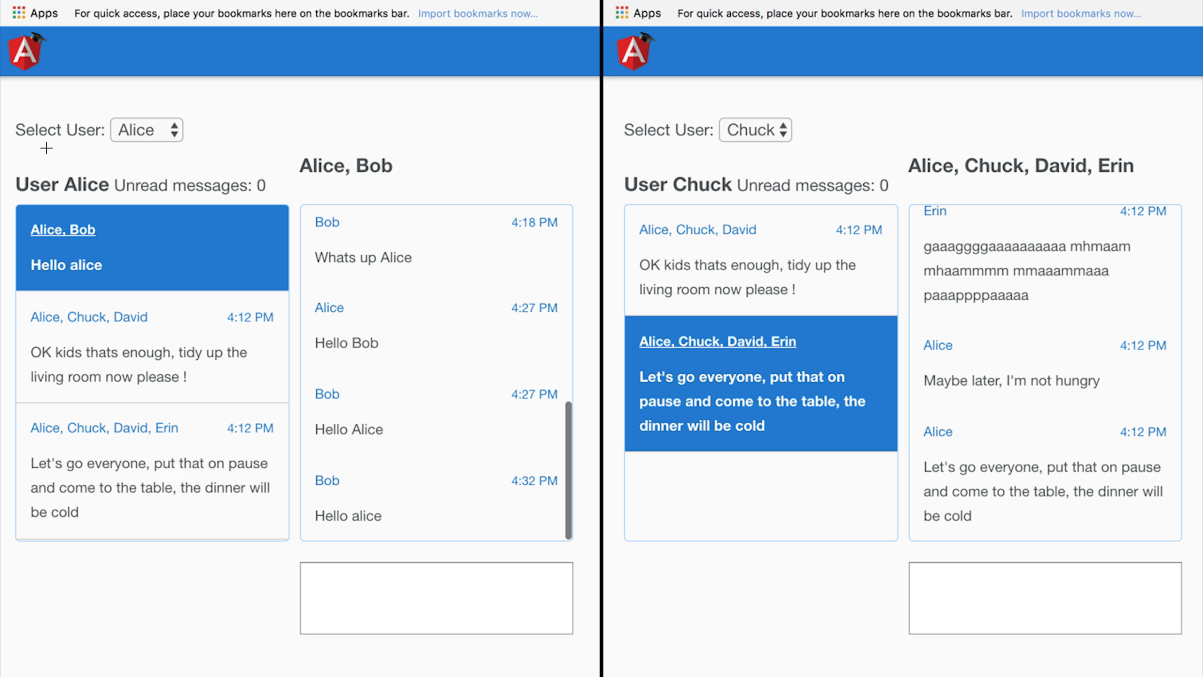This screenshot has width=1203, height=677.
Task: Open the Select User dropdown showing Chuck
Action: (x=755, y=130)
